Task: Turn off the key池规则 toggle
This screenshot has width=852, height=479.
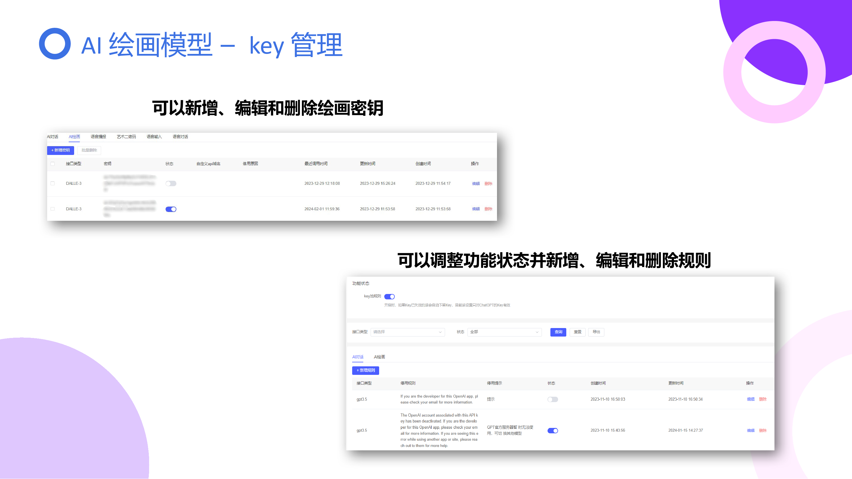Action: [389, 297]
